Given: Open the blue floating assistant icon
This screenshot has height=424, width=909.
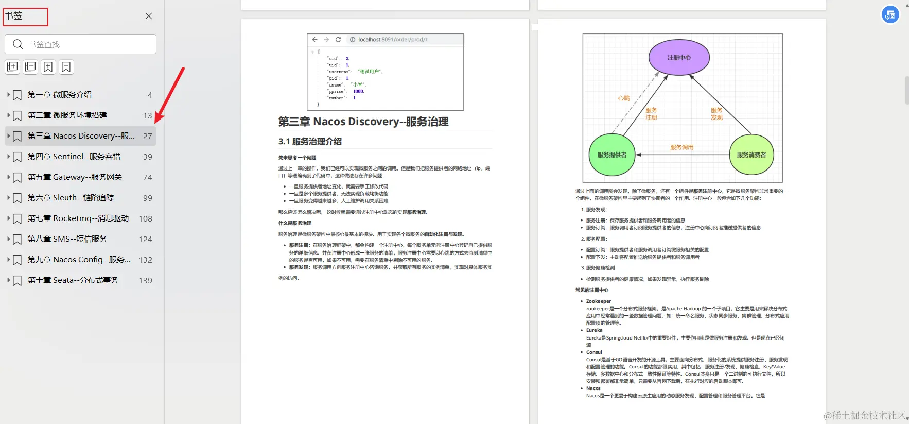Looking at the screenshot, I should pos(890,15).
